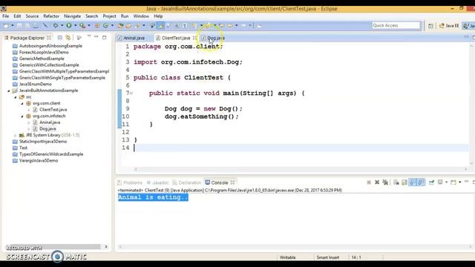Collapse the src folder node
Image resolution: width=475 pixels, height=267 pixels.
pos(16,97)
